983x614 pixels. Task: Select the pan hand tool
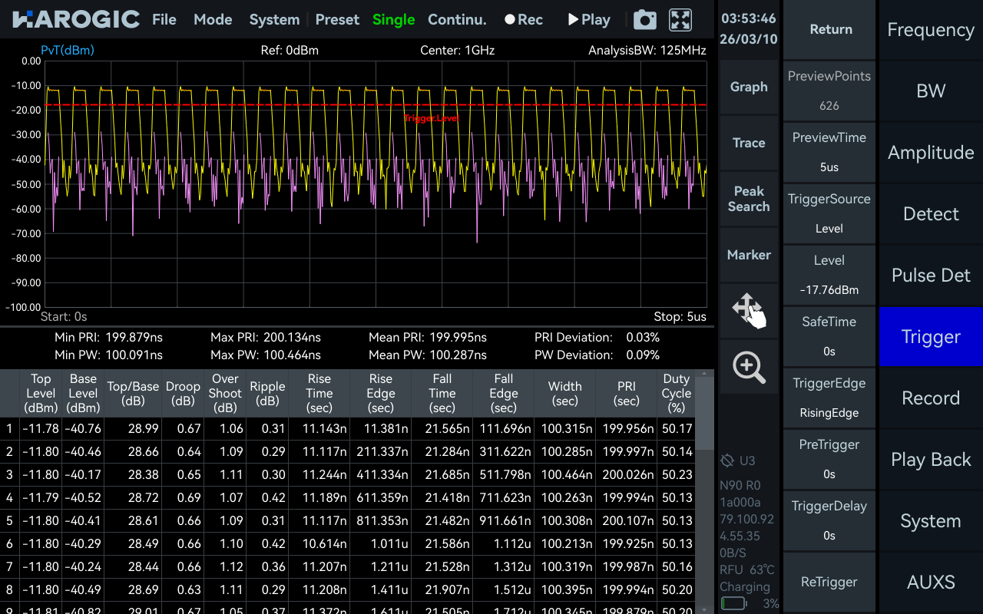pyautogui.click(x=749, y=310)
